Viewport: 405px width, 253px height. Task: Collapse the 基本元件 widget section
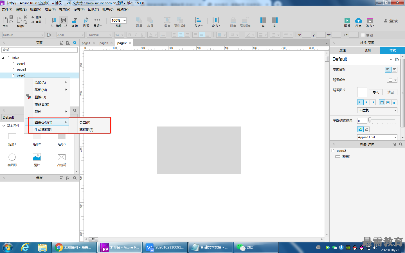pyautogui.click(x=4, y=126)
